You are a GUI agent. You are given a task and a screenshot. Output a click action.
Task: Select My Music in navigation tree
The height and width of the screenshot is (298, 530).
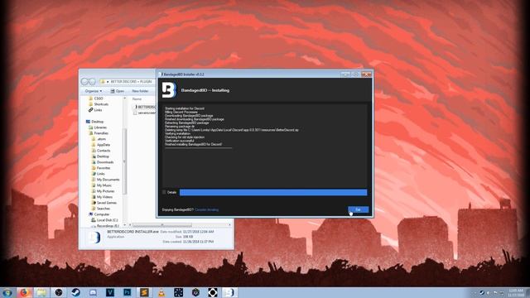tap(104, 185)
